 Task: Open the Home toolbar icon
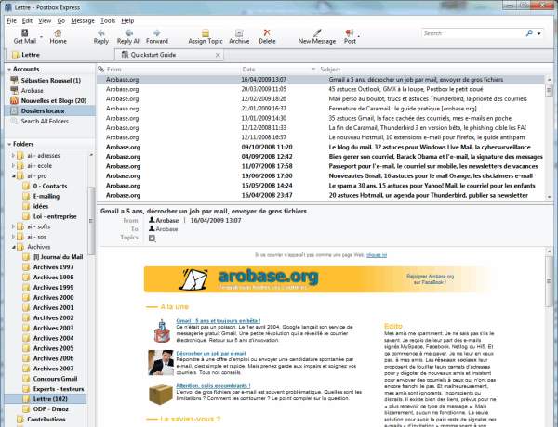(x=58, y=33)
